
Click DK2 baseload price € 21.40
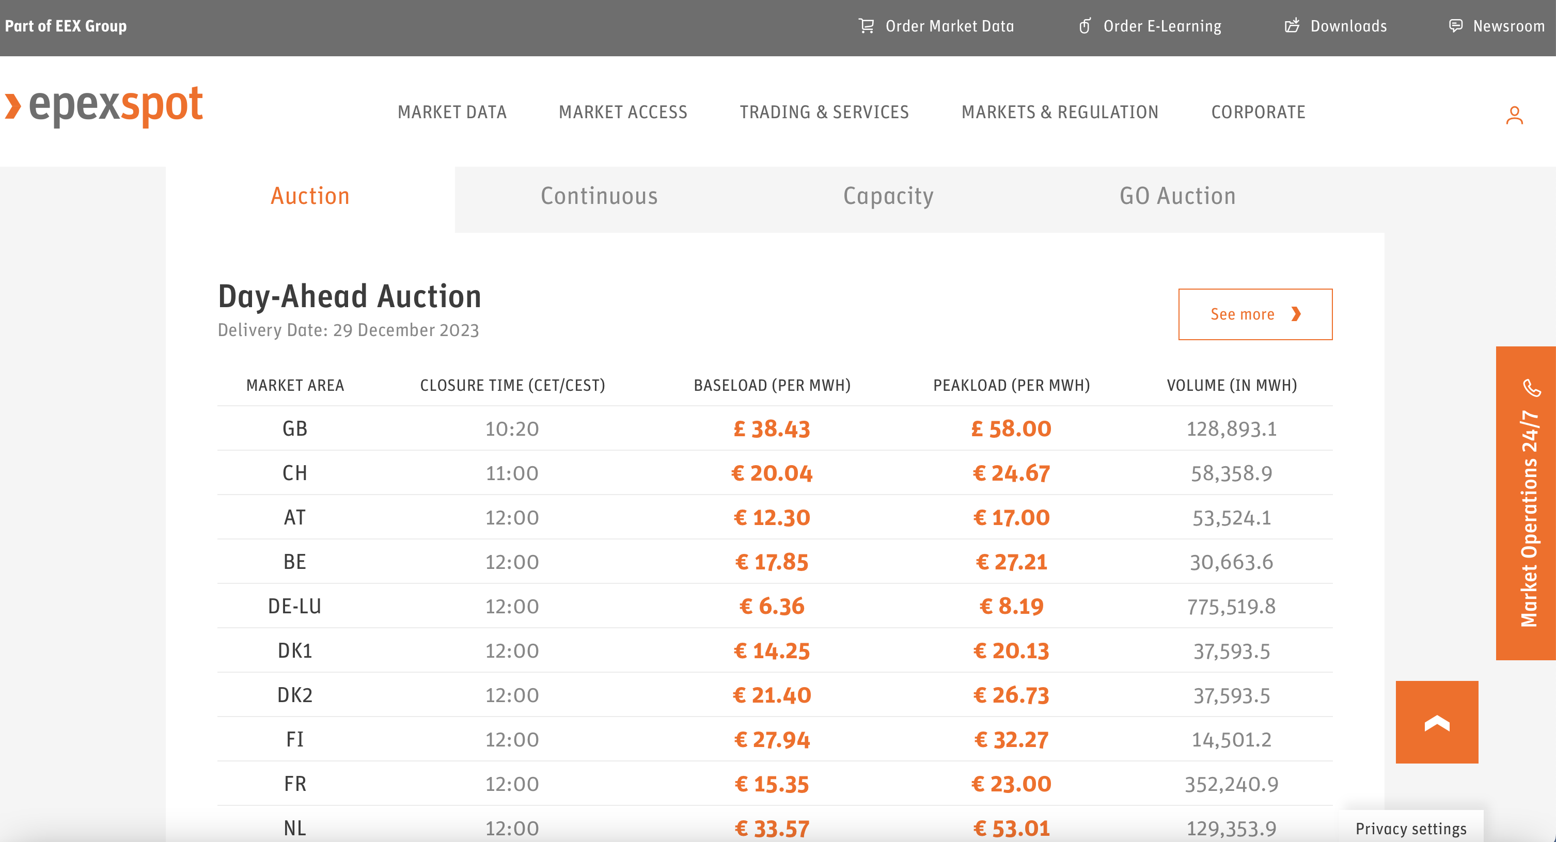772,695
